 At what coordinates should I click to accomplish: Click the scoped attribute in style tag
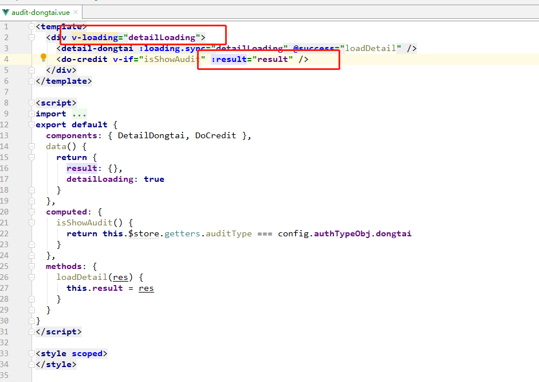87,353
